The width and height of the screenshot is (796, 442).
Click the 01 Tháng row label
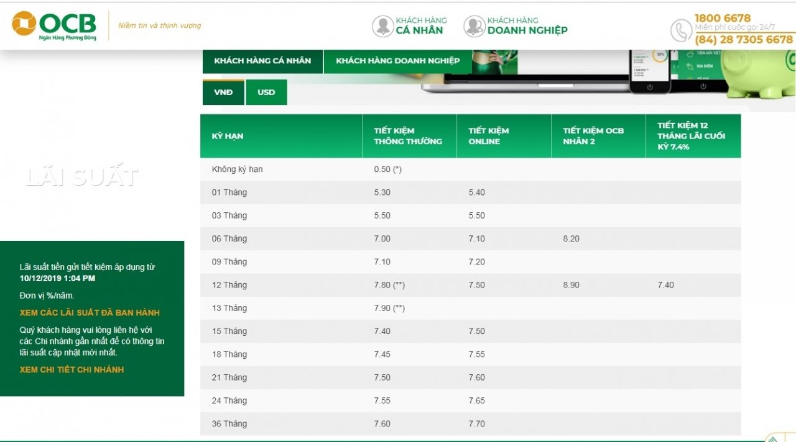tap(229, 192)
